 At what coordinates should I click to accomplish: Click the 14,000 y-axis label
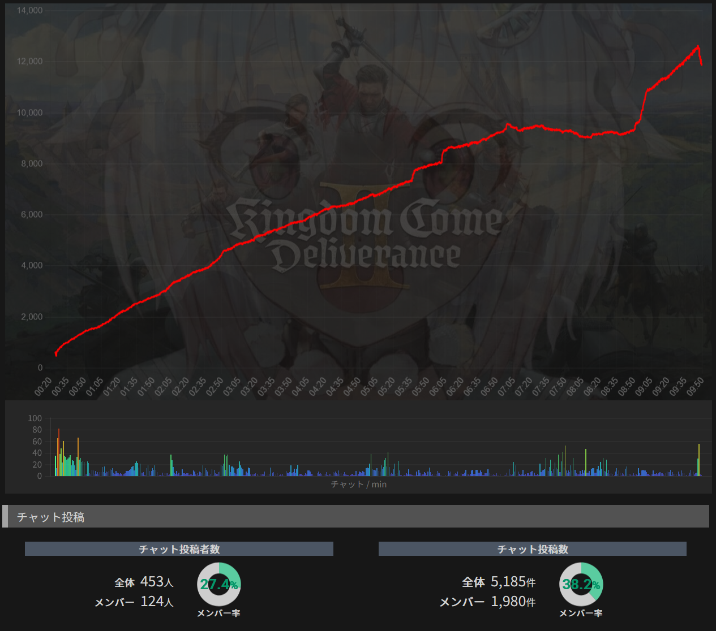tap(29, 10)
